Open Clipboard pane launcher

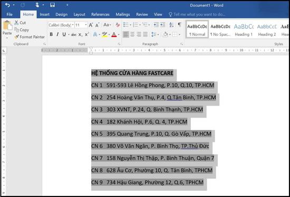pos(44,44)
